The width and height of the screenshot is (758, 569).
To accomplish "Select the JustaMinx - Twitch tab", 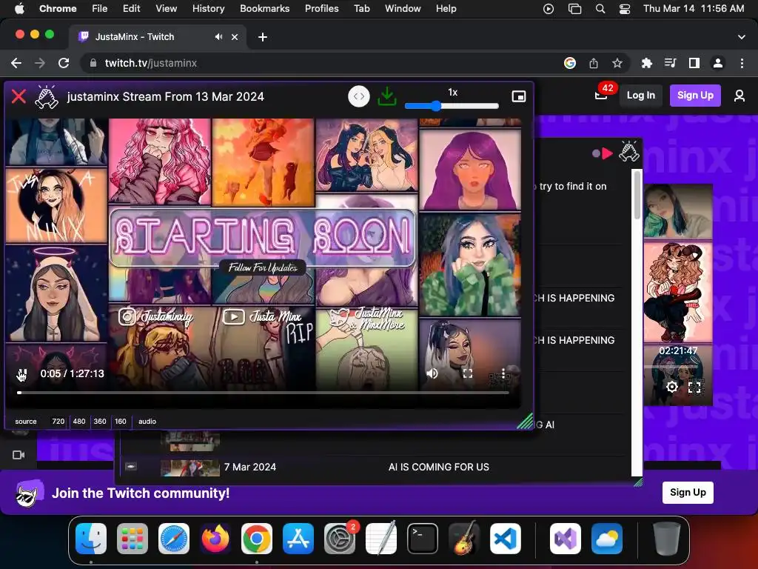I will click(x=158, y=37).
